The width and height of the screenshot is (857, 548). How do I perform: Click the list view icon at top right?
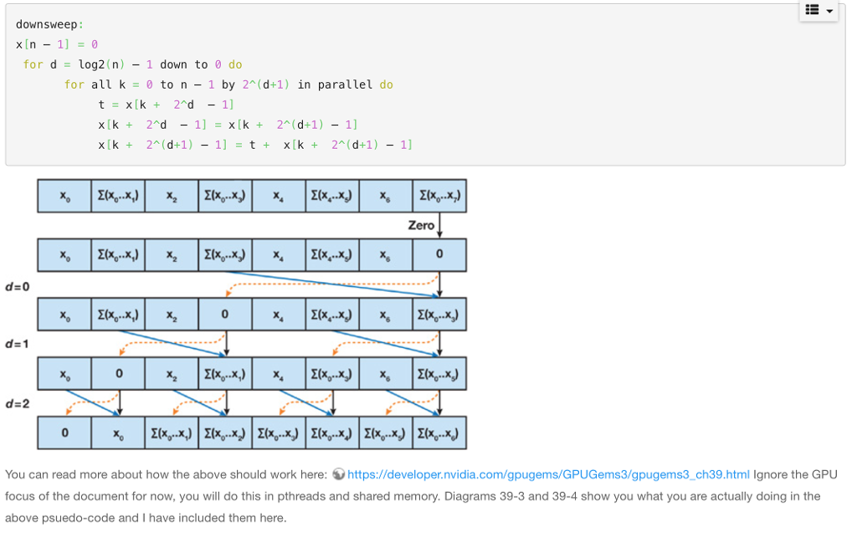click(811, 12)
